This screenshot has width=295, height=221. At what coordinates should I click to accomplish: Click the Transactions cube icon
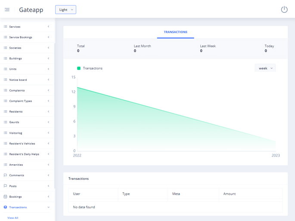pyautogui.click(x=5, y=207)
